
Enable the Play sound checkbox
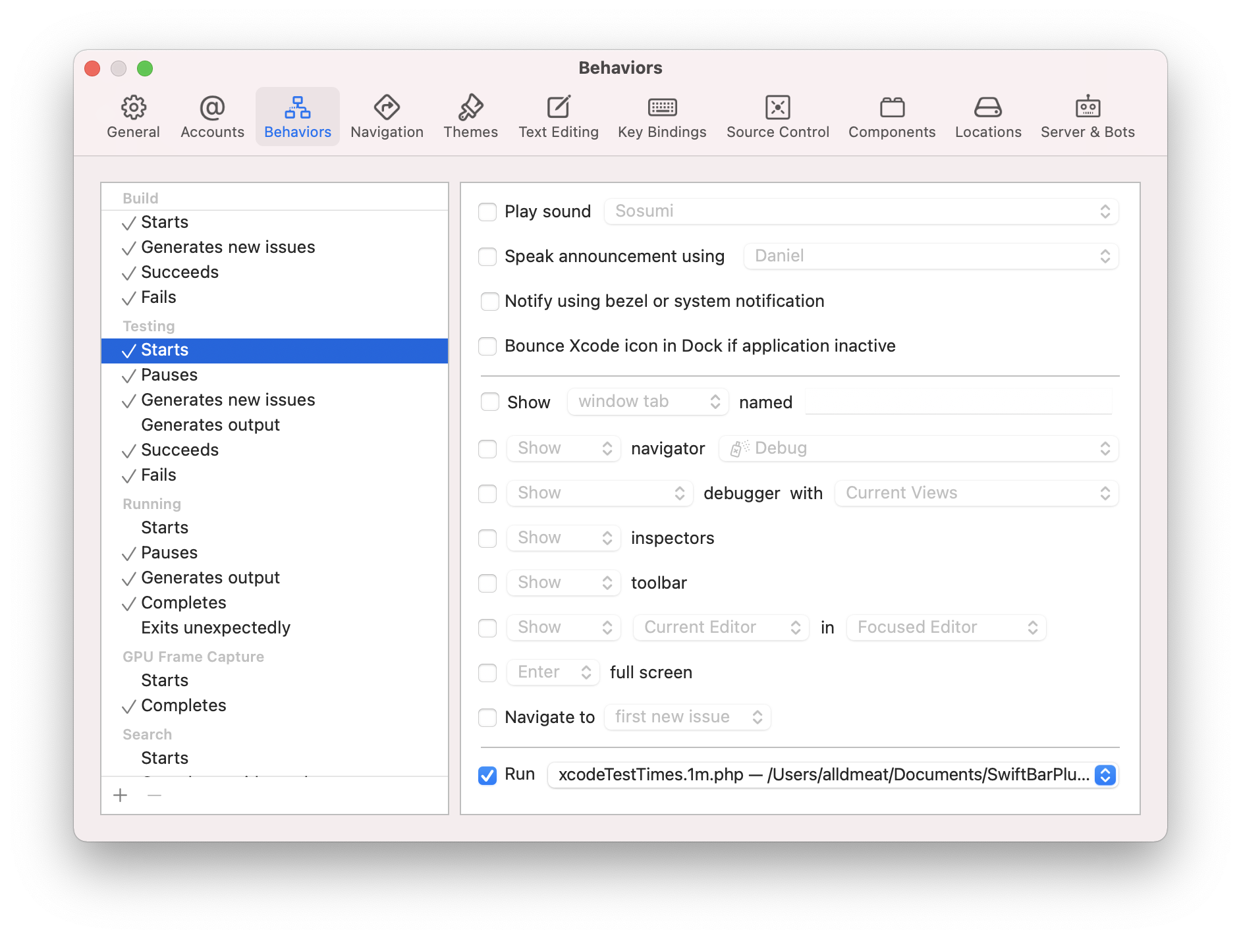487,212
